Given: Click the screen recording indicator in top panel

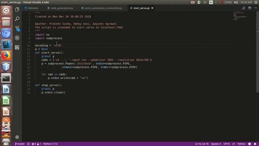Looking at the screenshot, I should [x=193, y=2].
